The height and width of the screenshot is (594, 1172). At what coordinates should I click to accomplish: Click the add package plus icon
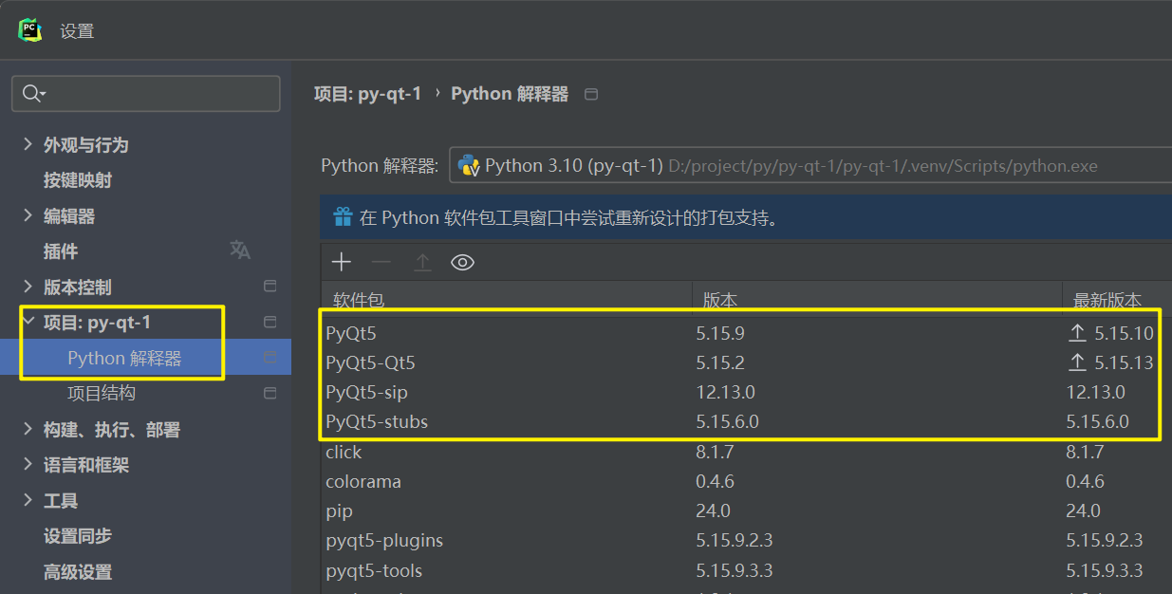pyautogui.click(x=341, y=263)
